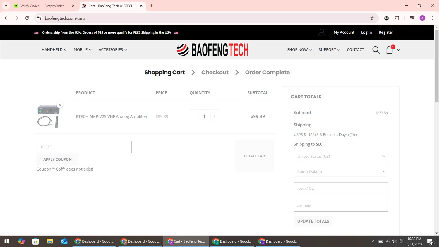
Task: Open the United States (US) country dropdown
Action: (341, 156)
